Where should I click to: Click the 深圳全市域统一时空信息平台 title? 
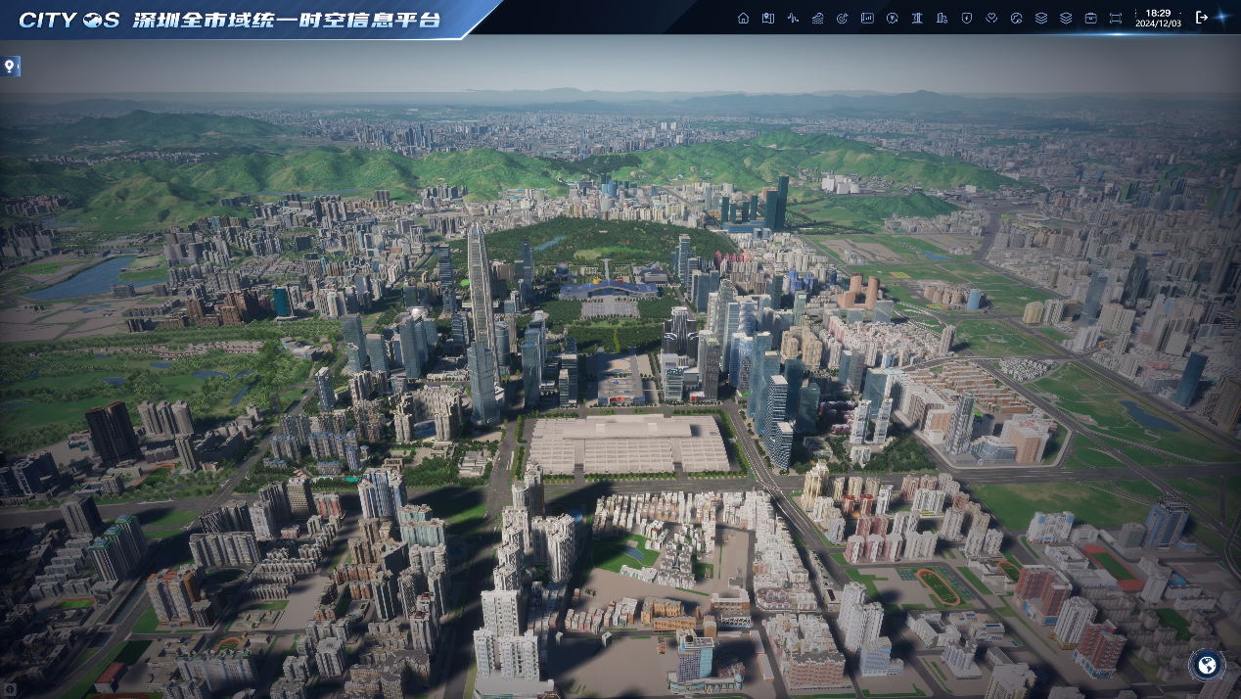tap(286, 20)
